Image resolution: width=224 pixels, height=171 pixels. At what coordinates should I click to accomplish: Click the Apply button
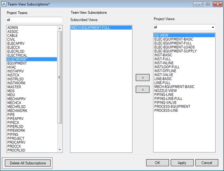click(182, 163)
